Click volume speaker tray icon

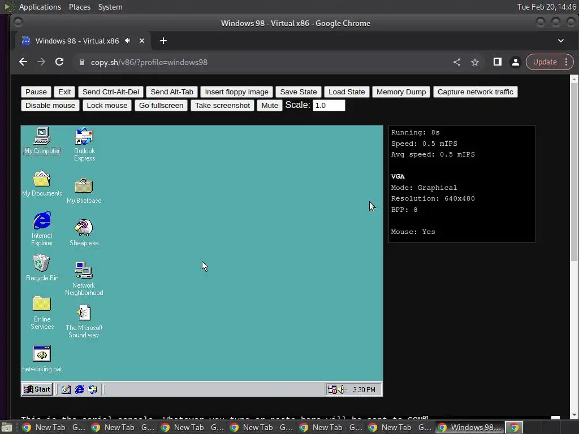click(x=341, y=389)
